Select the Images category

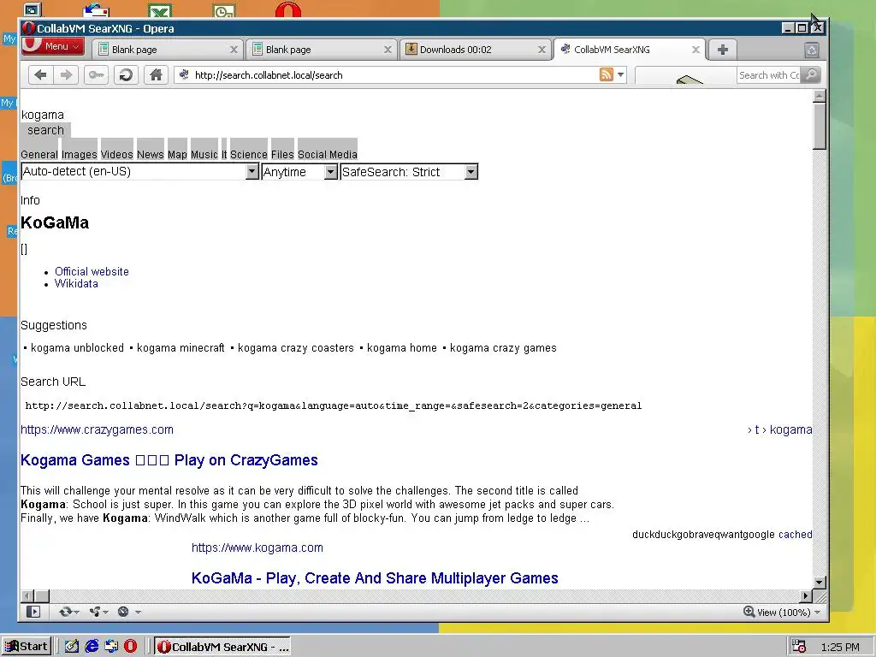click(x=80, y=154)
